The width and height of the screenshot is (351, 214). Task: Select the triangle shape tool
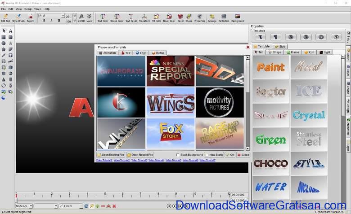(x=4, y=79)
